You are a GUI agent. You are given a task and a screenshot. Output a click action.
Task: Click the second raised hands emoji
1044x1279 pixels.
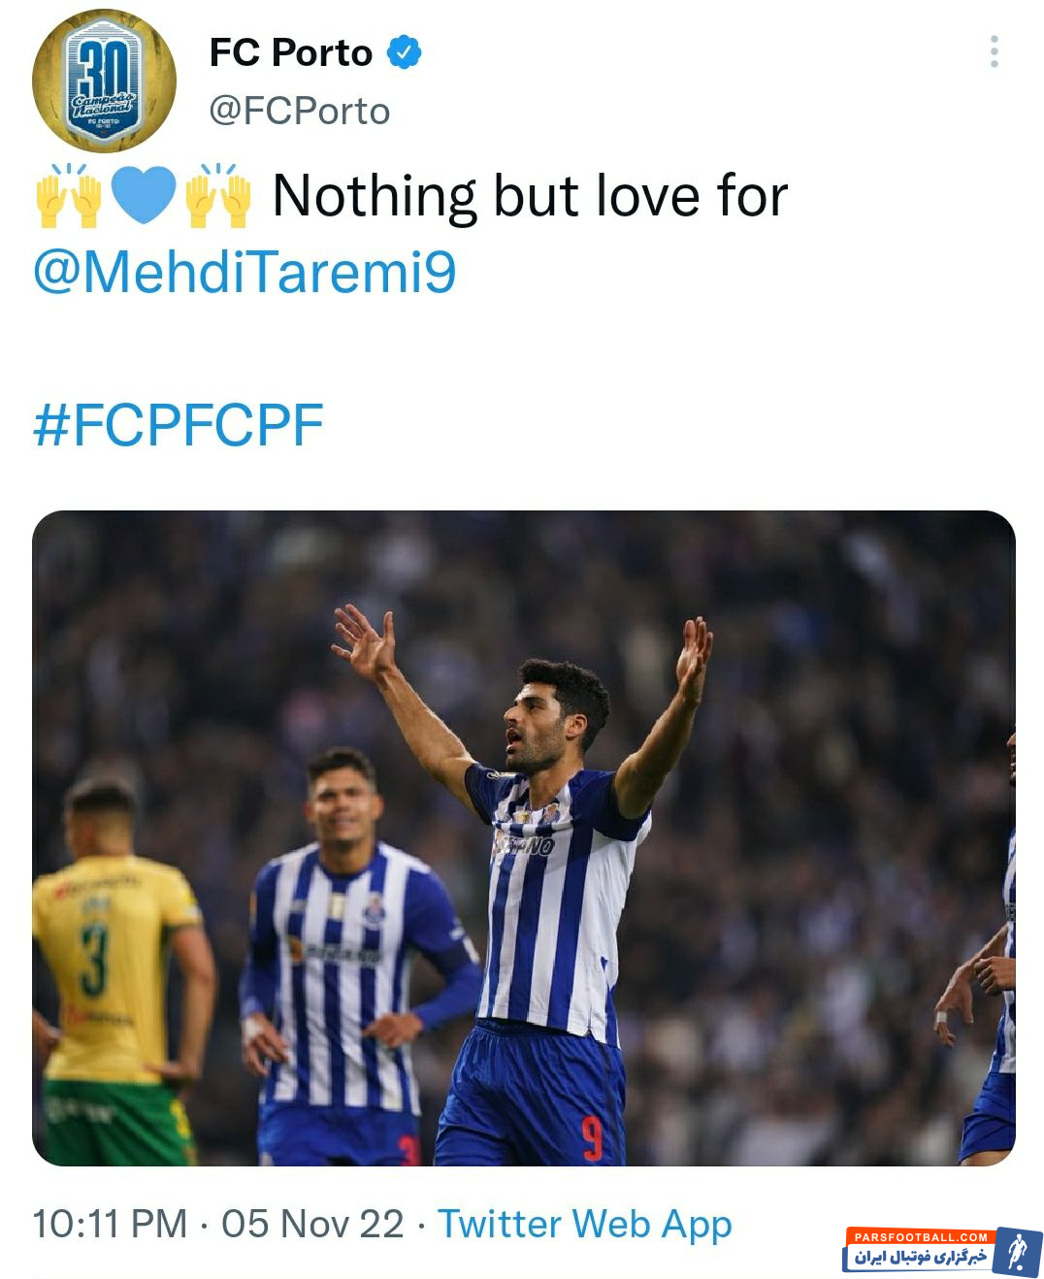(218, 195)
